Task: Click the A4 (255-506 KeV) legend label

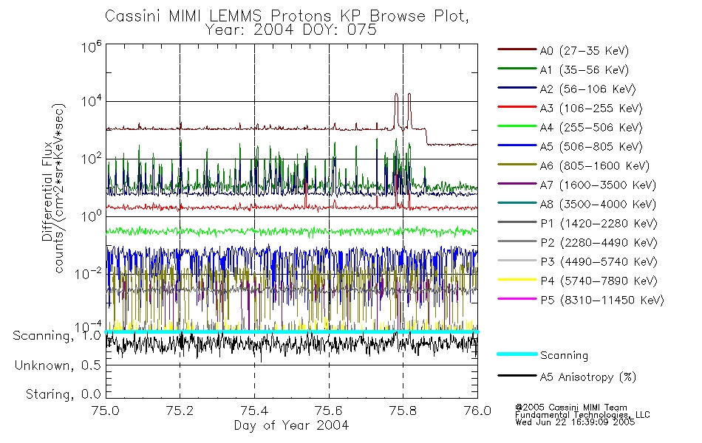Action: (x=591, y=128)
